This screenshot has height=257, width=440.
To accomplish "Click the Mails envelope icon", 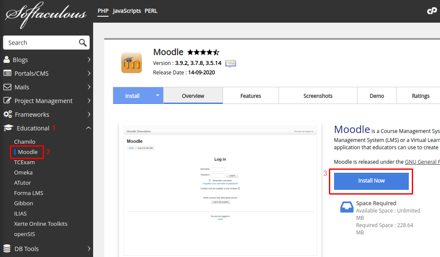I will pyautogui.click(x=7, y=87).
